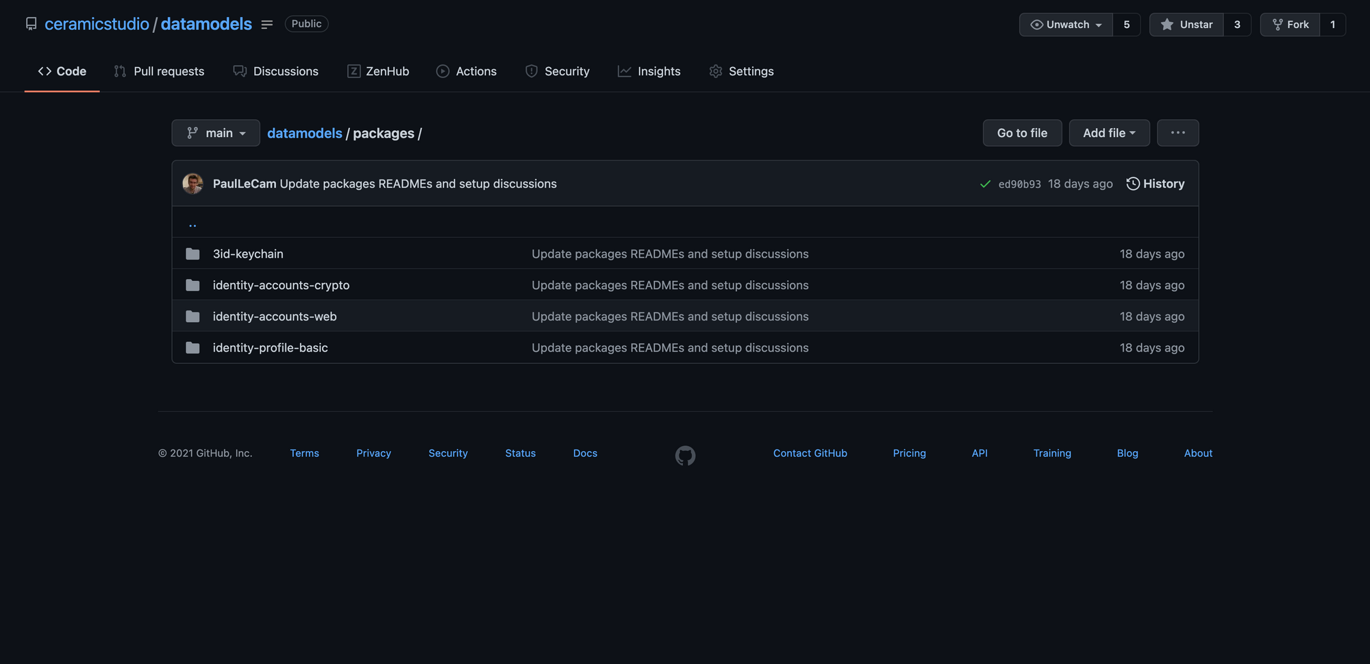
Task: View the stargazers count of 3
Action: tap(1237, 25)
